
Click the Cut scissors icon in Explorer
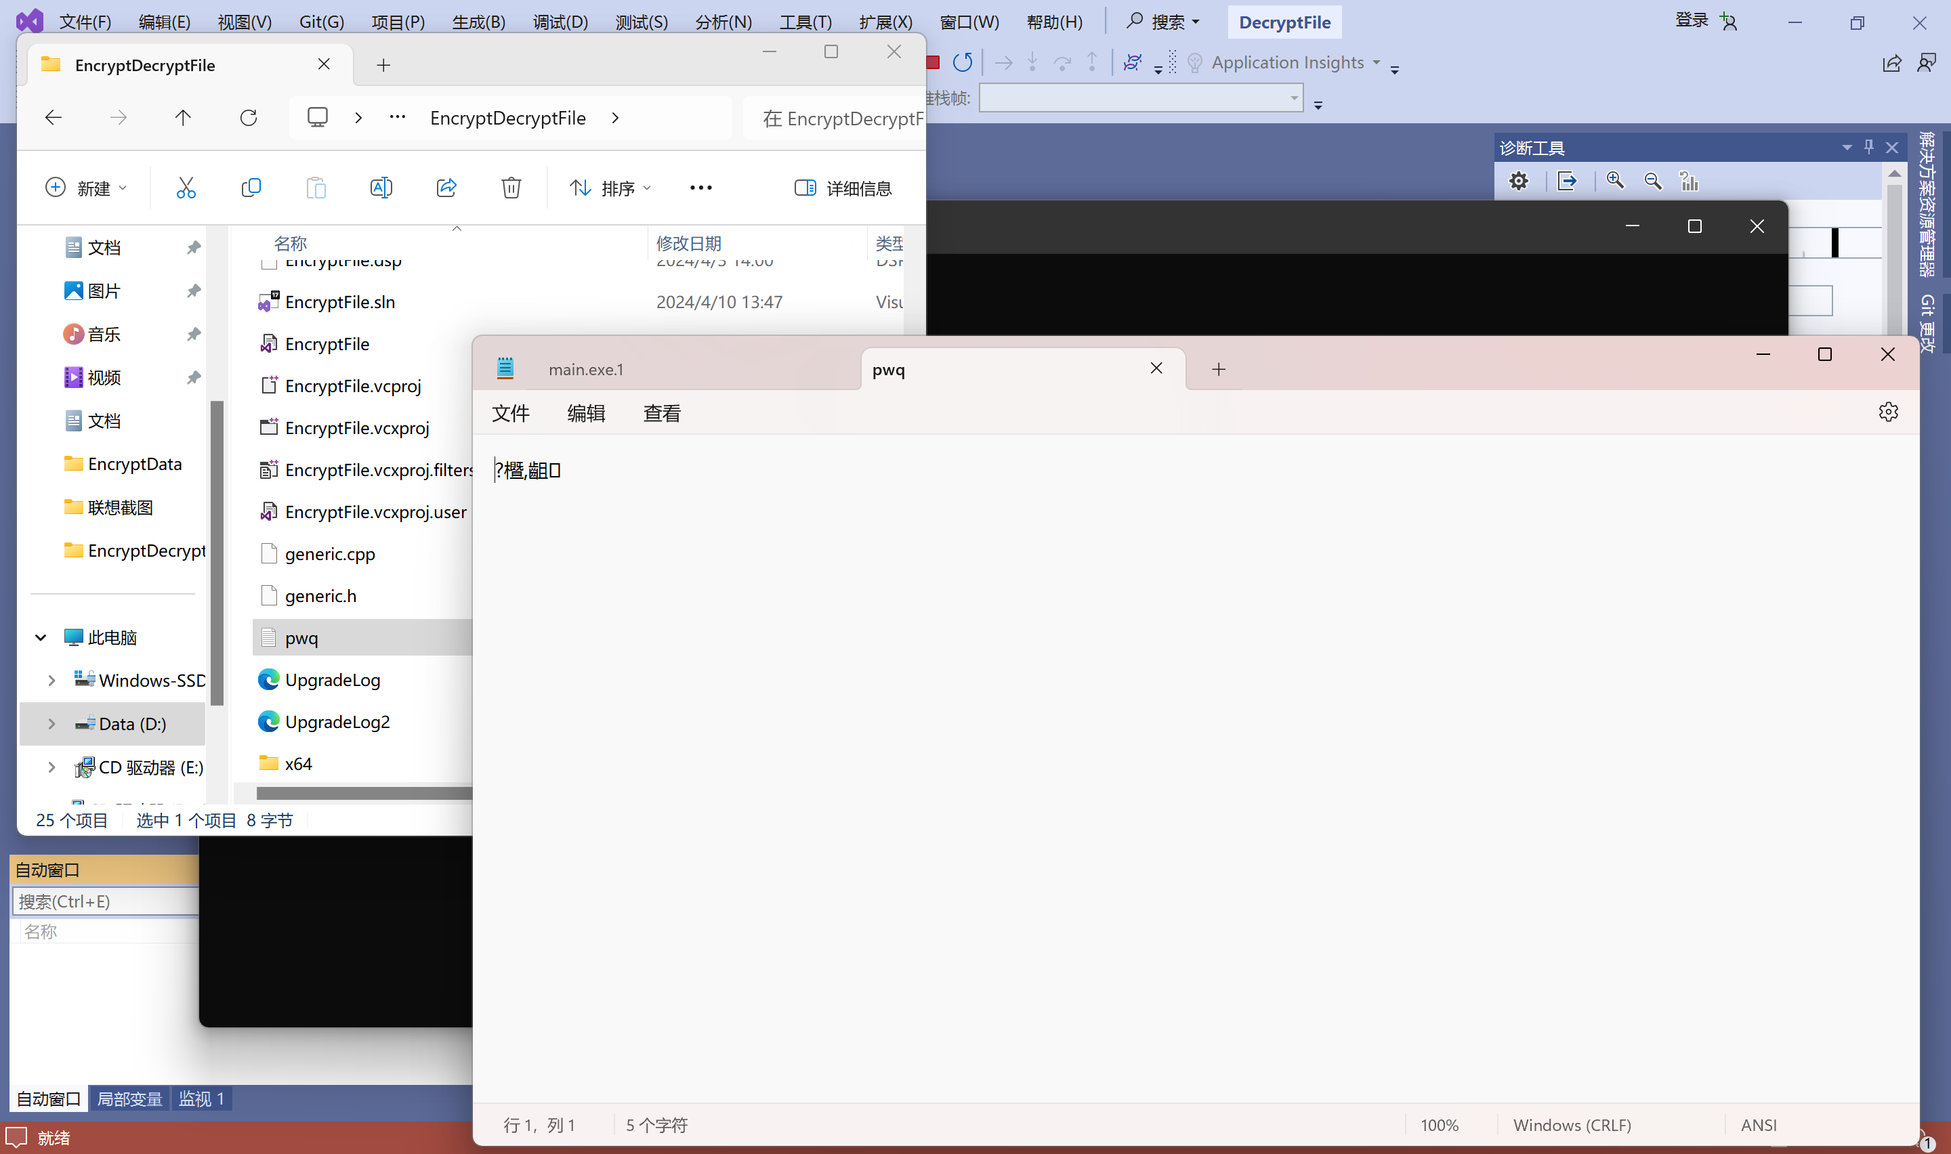pos(186,188)
